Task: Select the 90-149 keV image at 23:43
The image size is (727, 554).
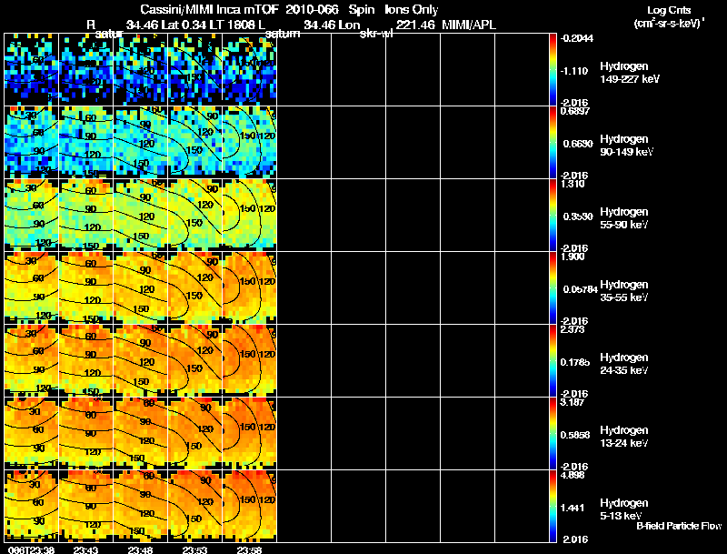Action: (x=85, y=143)
